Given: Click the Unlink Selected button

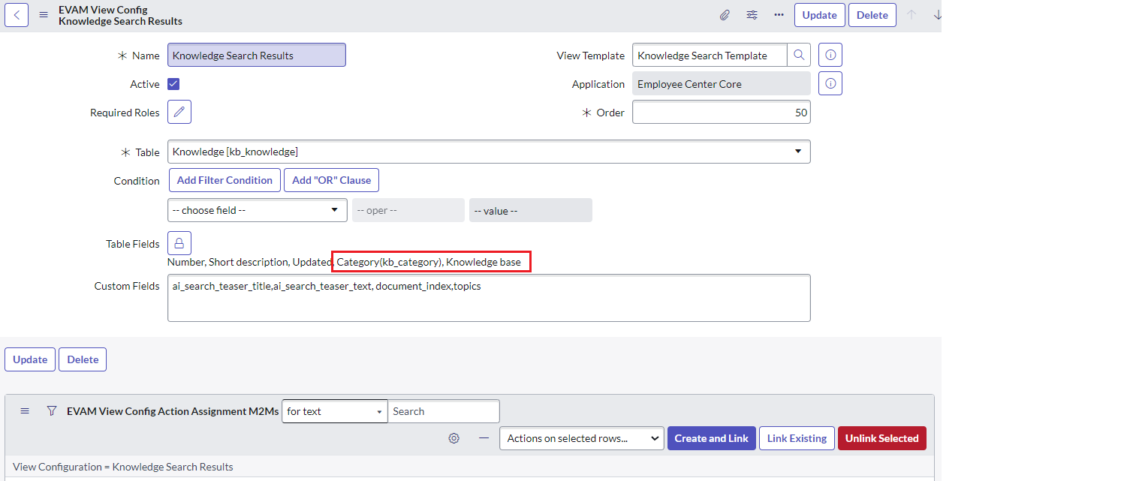Looking at the screenshot, I should click(881, 437).
